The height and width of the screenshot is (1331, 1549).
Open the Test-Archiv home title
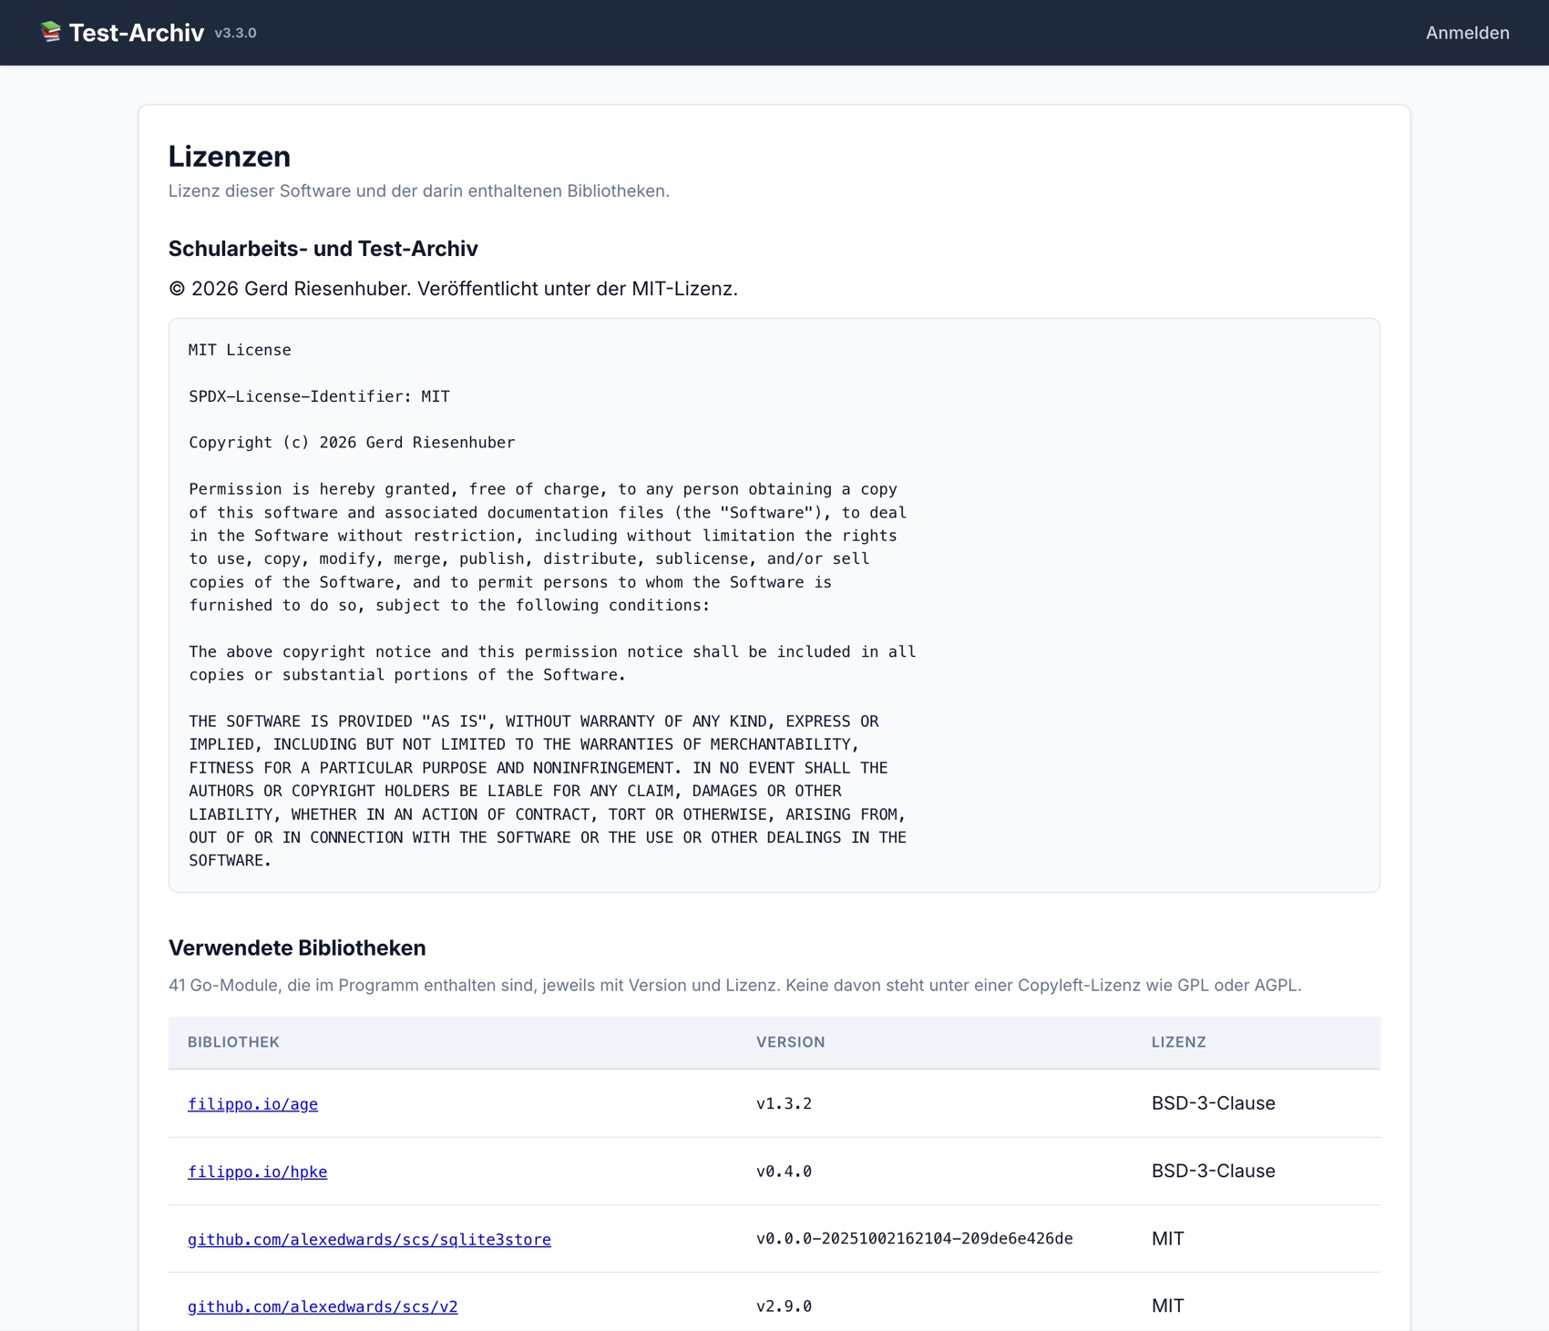click(136, 33)
